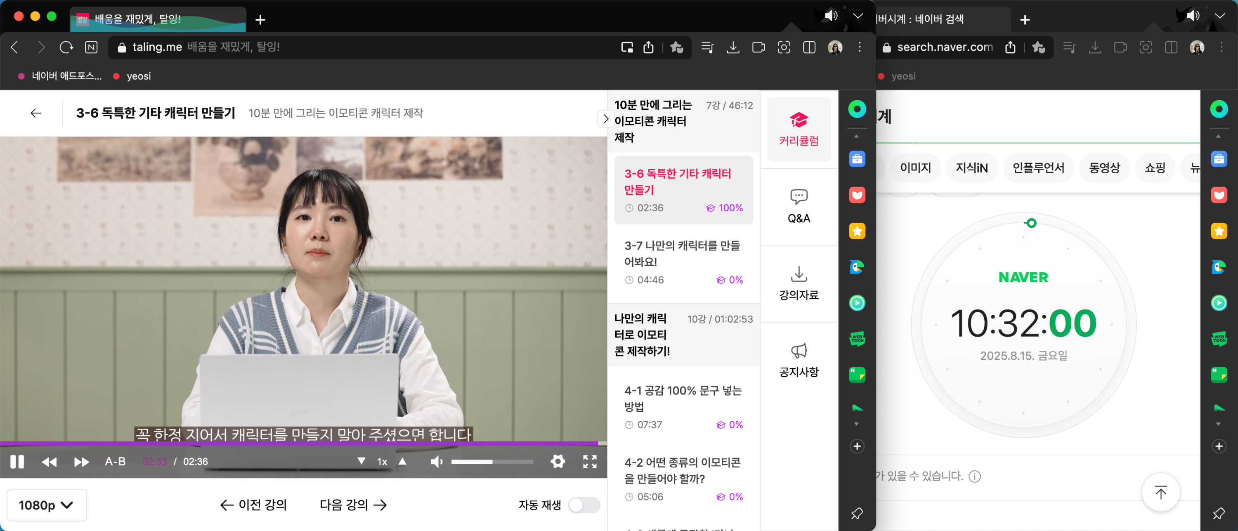Click the fast-forward button in player
Viewport: 1238px width, 531px height.
[81, 461]
